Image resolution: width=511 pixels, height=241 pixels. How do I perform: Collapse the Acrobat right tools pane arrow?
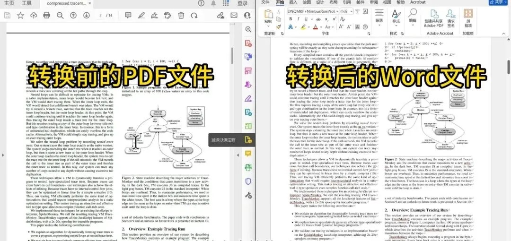238,155
